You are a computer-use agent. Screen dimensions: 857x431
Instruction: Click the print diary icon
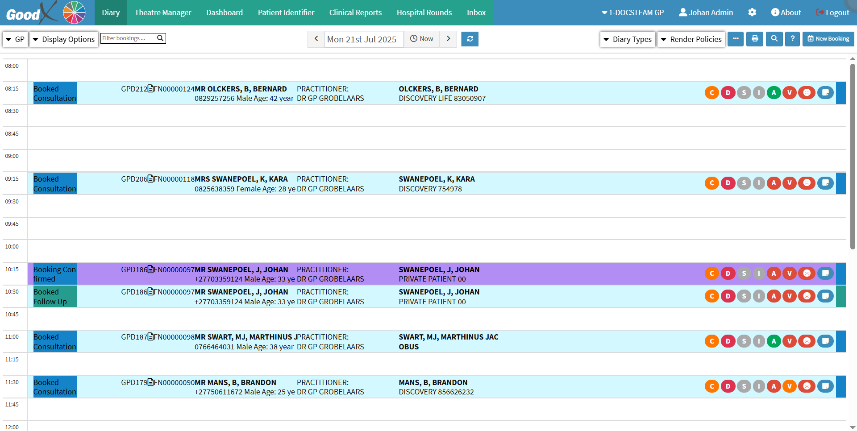click(x=755, y=39)
